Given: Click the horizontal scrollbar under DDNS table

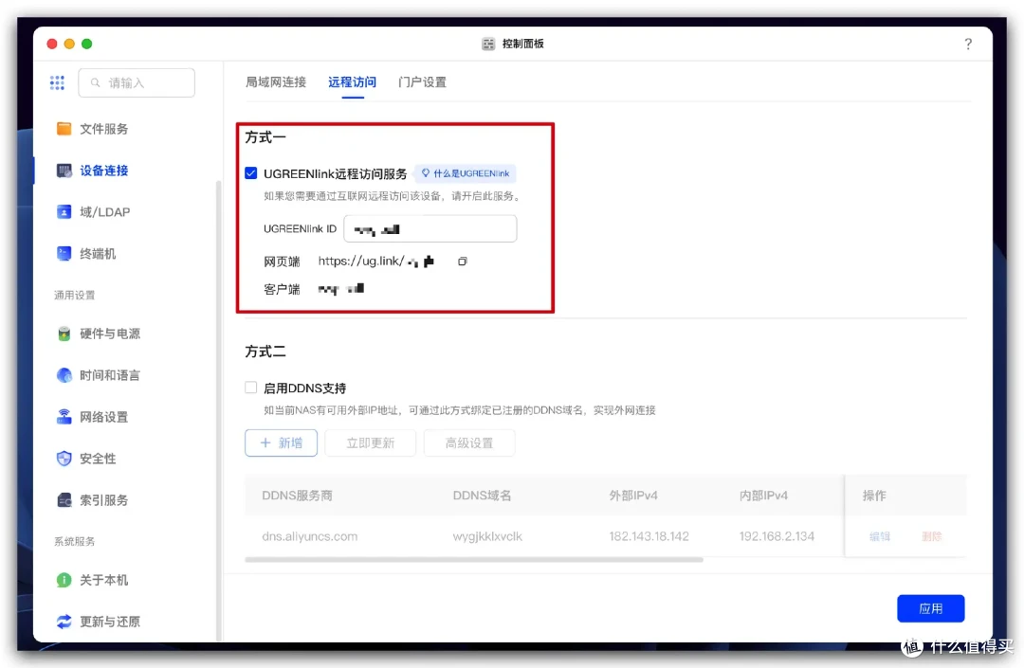Looking at the screenshot, I should pyautogui.click(x=474, y=559).
